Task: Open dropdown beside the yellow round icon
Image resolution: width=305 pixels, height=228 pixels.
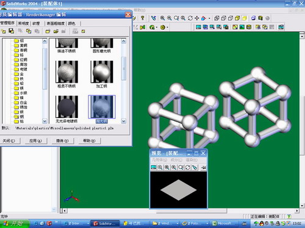Action: 167,27
